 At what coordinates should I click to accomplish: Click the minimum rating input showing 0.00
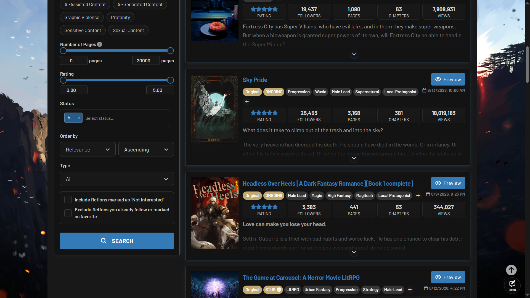[x=74, y=90]
